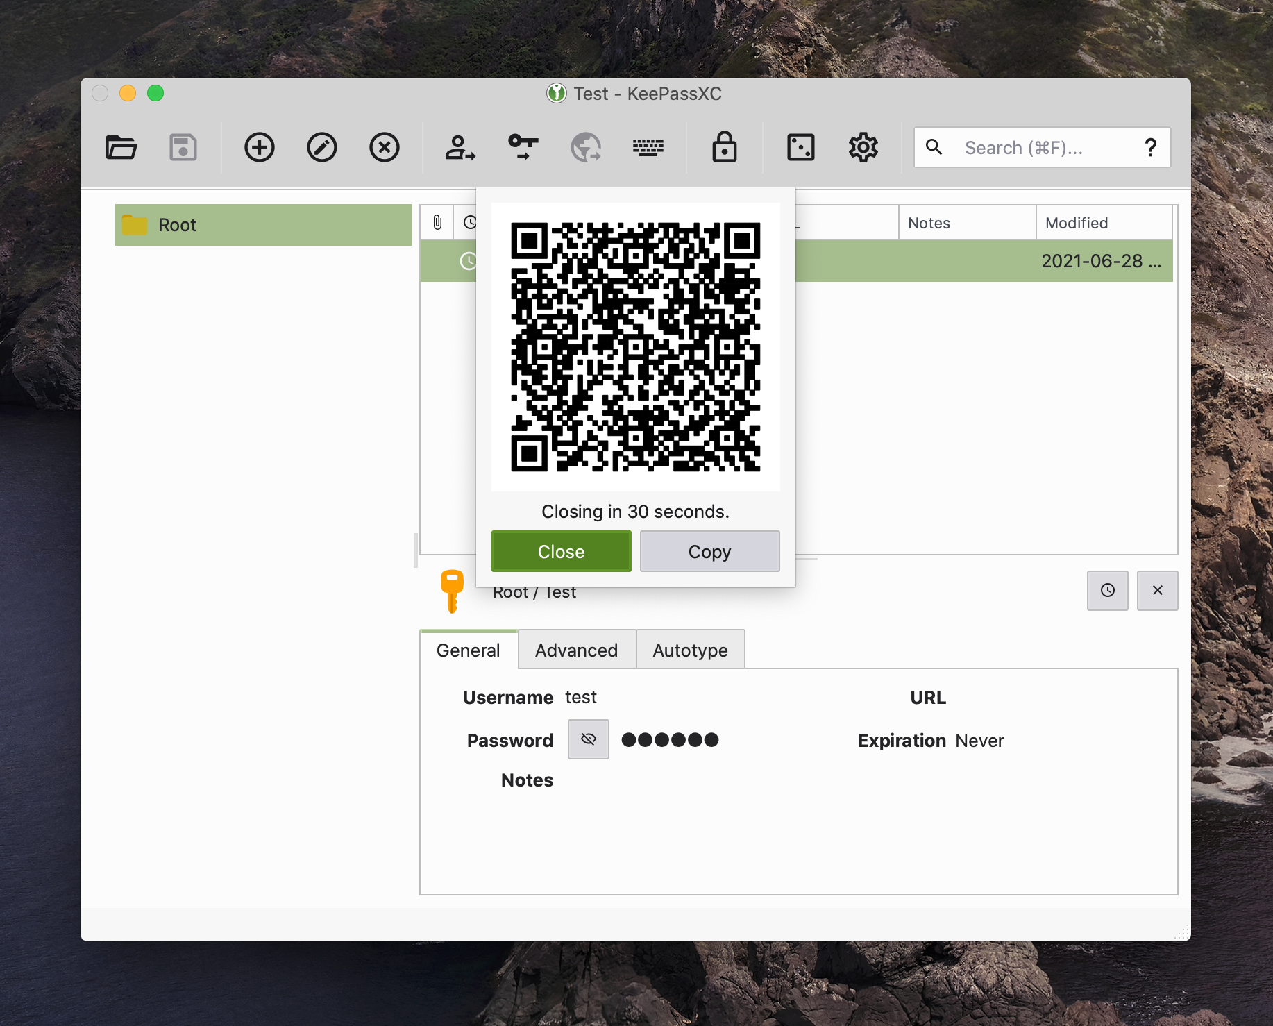Switch to the Autotype tab
Image resolution: width=1273 pixels, height=1026 pixels.
pyautogui.click(x=690, y=650)
